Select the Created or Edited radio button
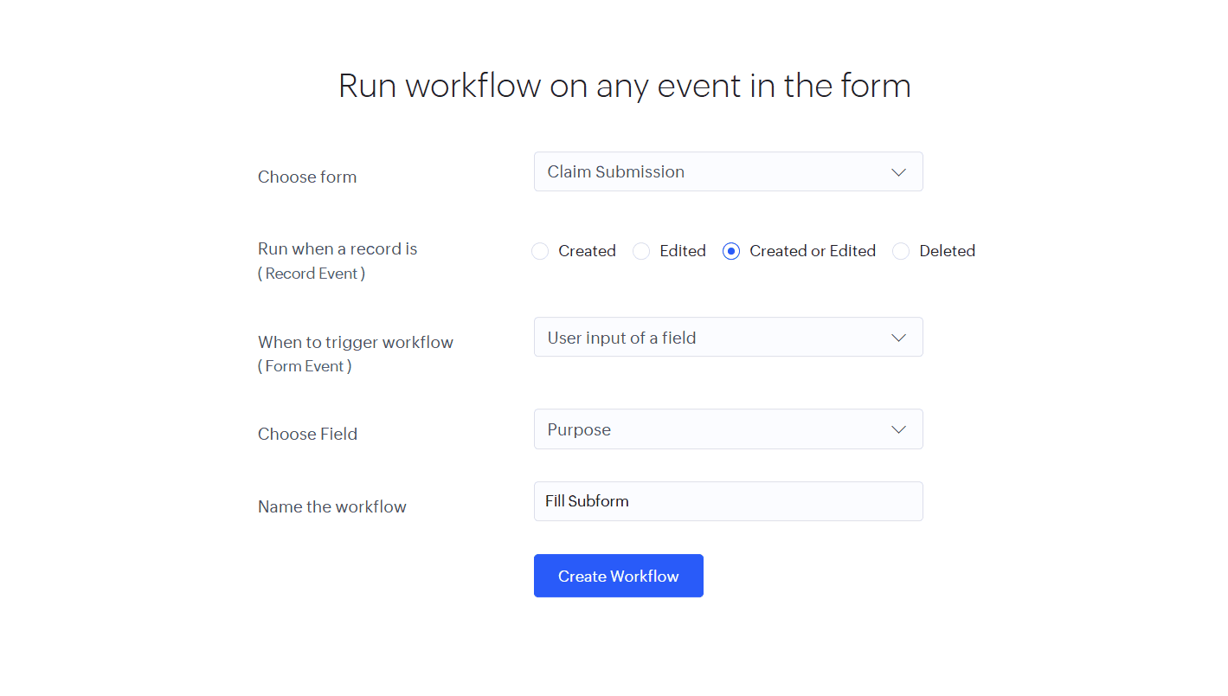 point(731,252)
